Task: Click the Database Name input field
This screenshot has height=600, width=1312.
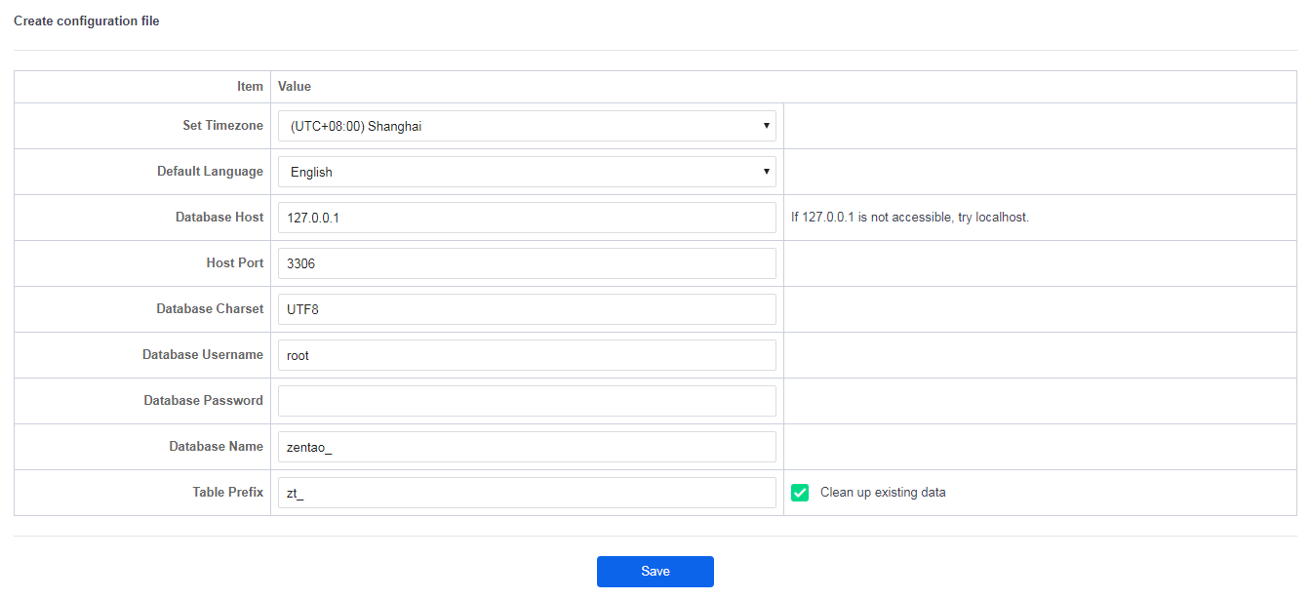Action: pyautogui.click(x=527, y=447)
